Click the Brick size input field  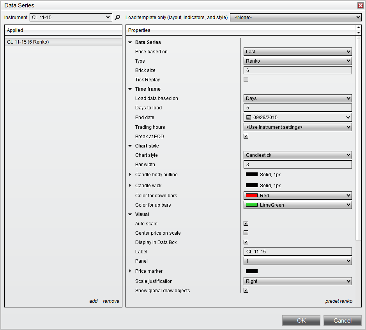pos(298,70)
